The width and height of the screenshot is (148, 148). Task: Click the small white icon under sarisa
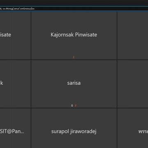(72, 105)
